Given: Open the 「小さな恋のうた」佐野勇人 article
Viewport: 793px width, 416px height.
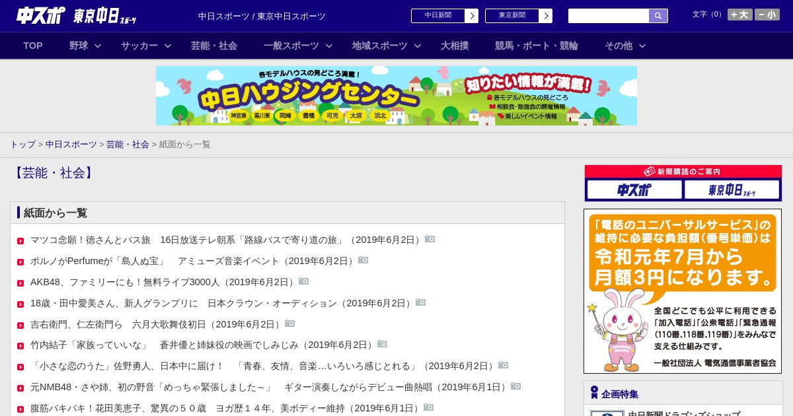Looking at the screenshot, I should click(263, 366).
